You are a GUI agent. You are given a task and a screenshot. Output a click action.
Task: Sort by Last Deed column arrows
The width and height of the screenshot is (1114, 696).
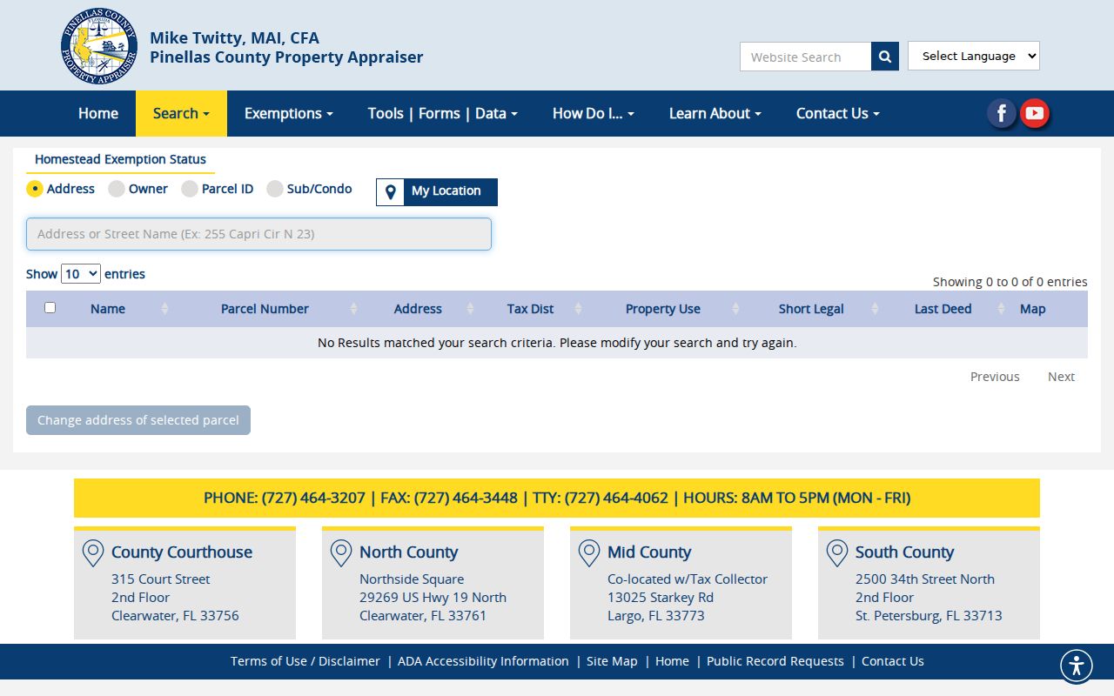pos(1001,309)
